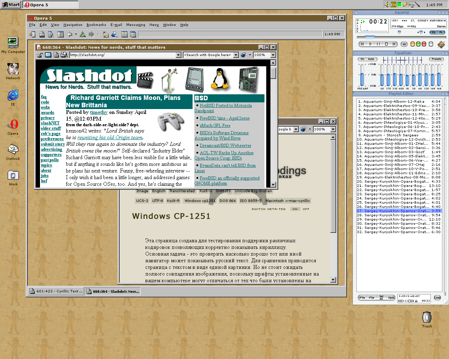Click 'reuniting his old Origin team' link

(110, 137)
